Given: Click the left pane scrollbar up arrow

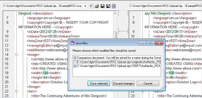Looking at the screenshot, I should (x=115, y=13).
